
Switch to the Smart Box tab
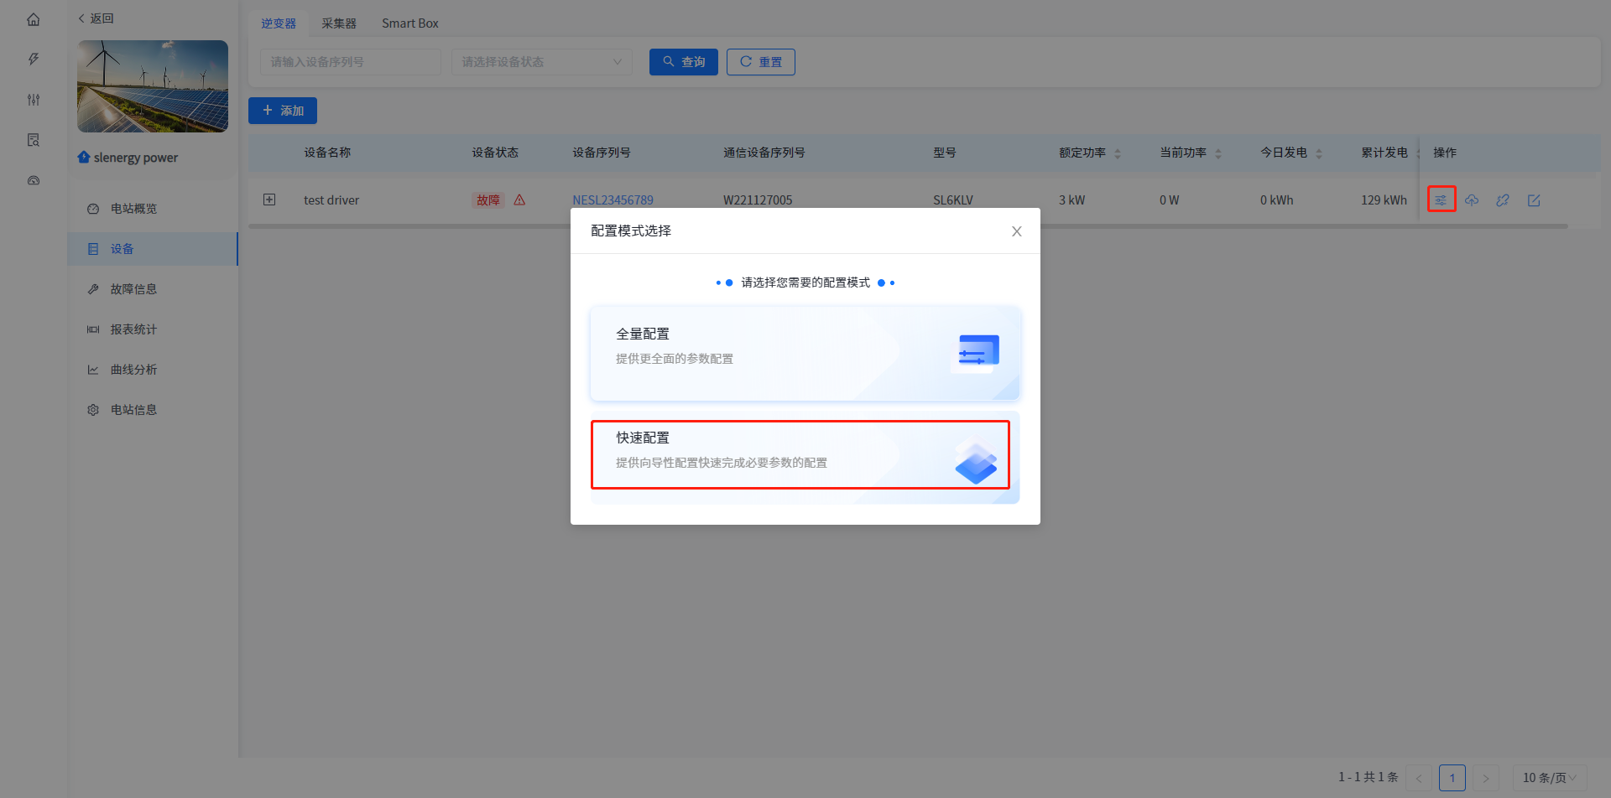pyautogui.click(x=409, y=23)
